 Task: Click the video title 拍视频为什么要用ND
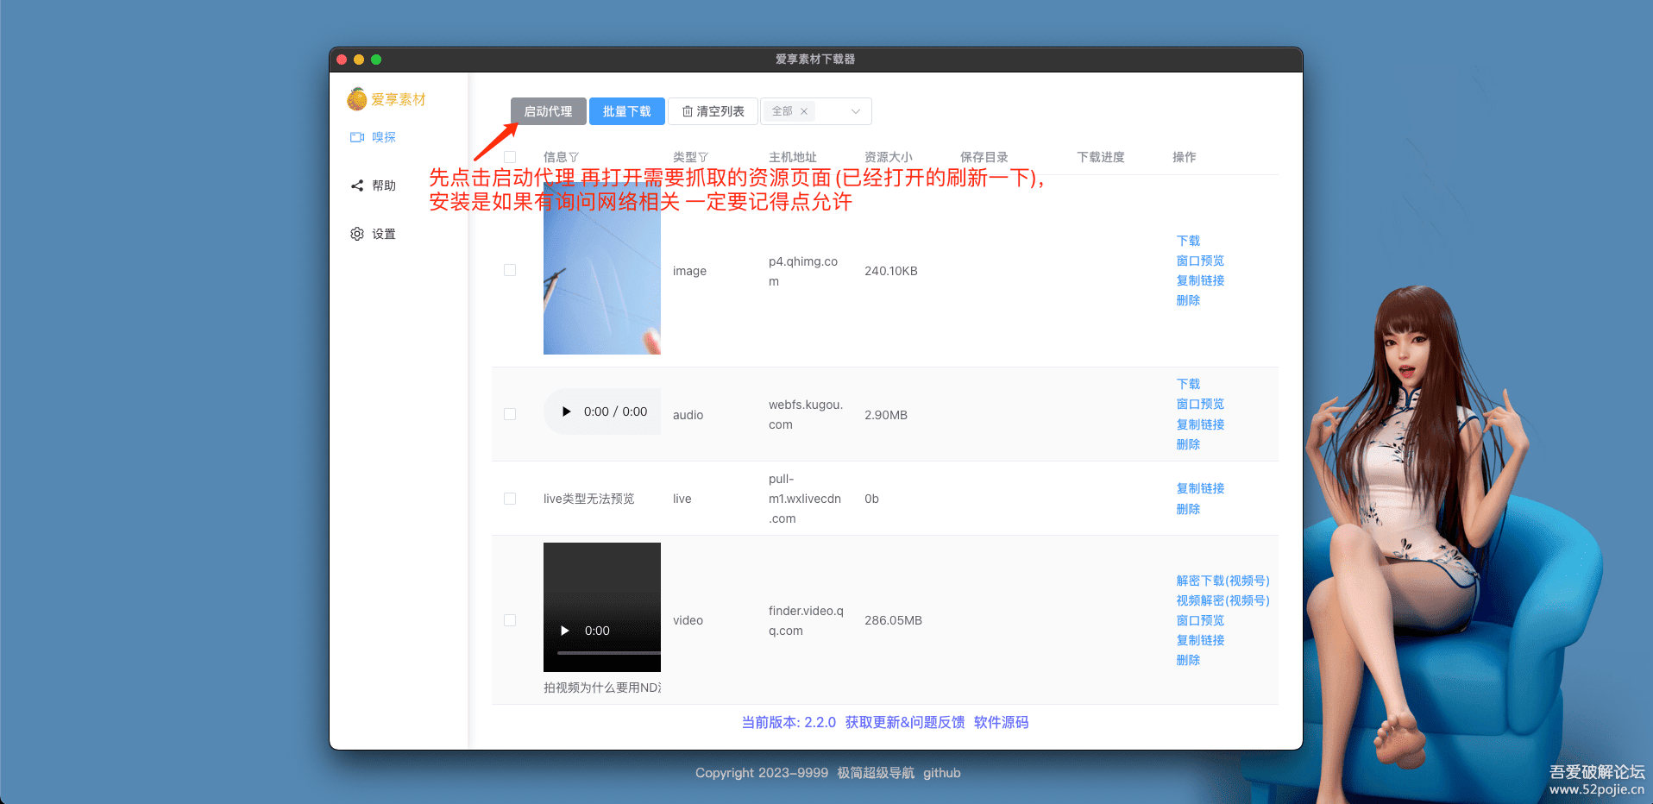[x=602, y=688]
